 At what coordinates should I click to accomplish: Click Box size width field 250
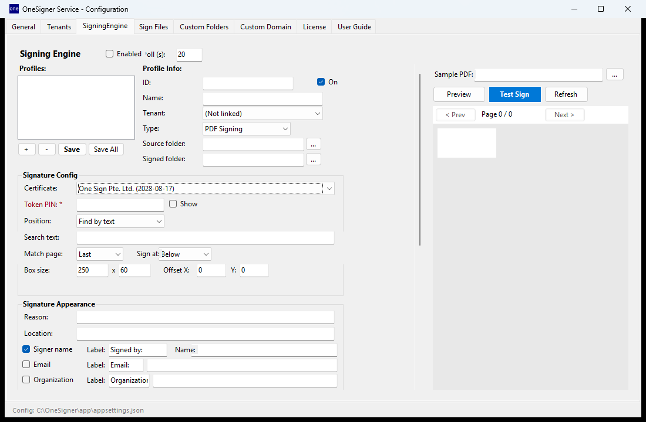[x=92, y=270]
